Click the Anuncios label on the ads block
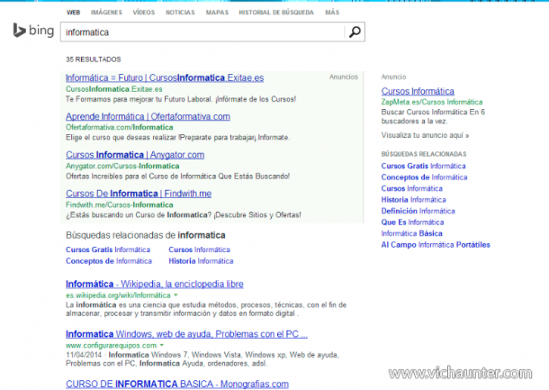Screen dimensions: 549x390 [344, 77]
